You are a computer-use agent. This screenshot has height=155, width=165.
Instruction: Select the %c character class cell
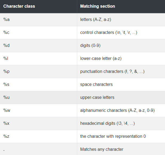click(x=6, y=32)
